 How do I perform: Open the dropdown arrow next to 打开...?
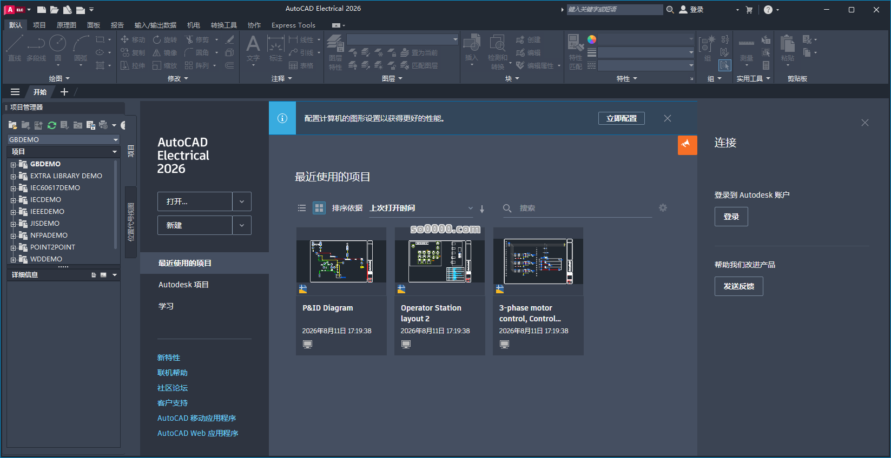(x=242, y=201)
